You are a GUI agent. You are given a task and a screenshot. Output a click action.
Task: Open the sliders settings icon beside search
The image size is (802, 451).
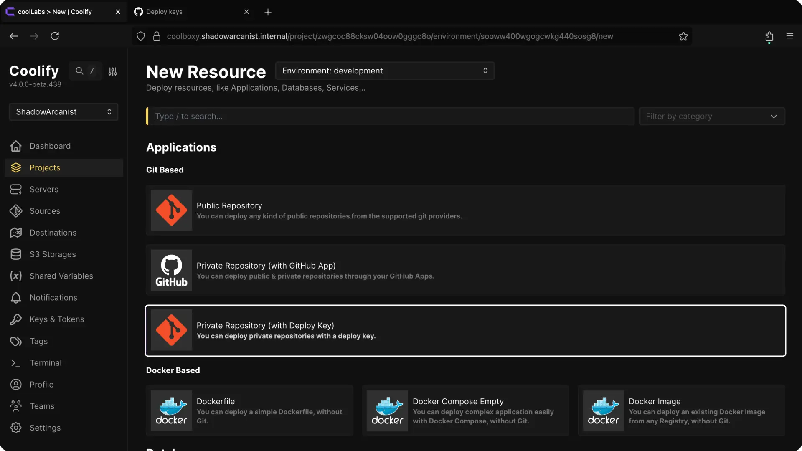(x=113, y=71)
